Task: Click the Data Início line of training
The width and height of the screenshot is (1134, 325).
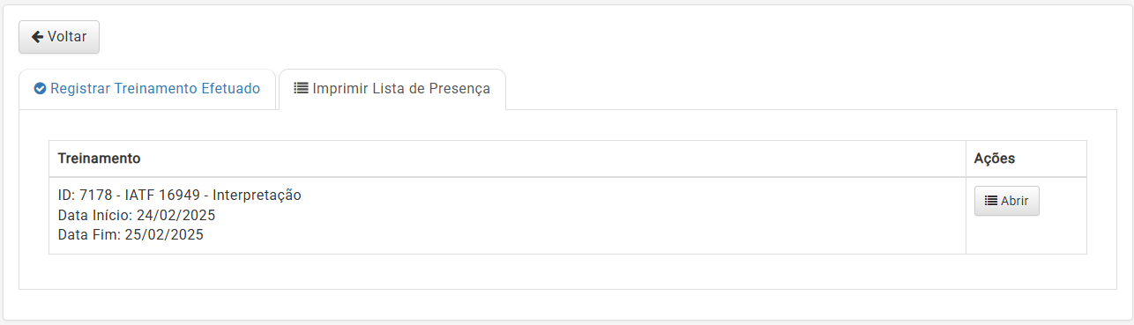Action: (x=137, y=215)
